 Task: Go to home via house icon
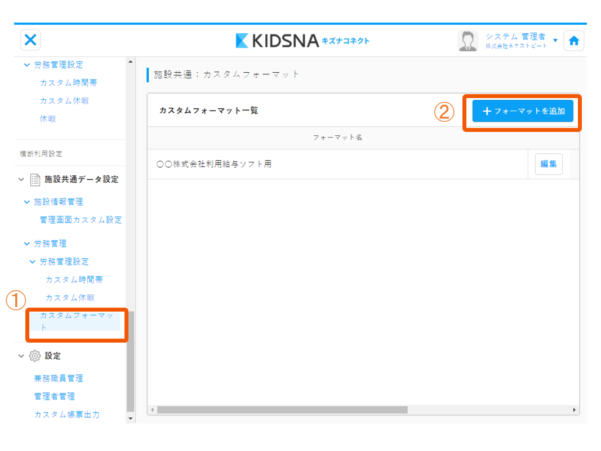click(573, 41)
